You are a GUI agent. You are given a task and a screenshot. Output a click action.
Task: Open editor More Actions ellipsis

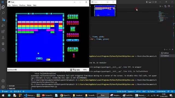click(172, 6)
